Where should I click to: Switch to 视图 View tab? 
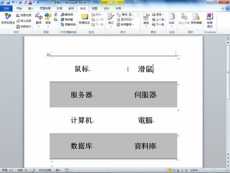pyautogui.click(x=95, y=9)
